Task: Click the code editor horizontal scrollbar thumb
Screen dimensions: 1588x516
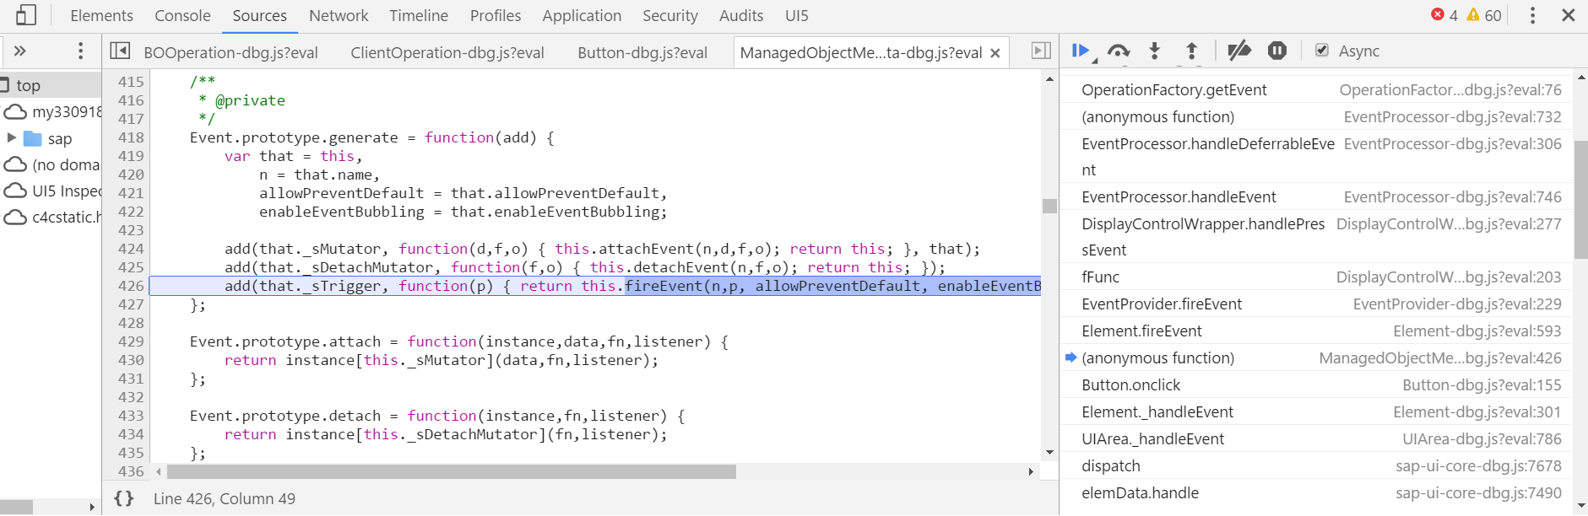Action: coord(452,471)
